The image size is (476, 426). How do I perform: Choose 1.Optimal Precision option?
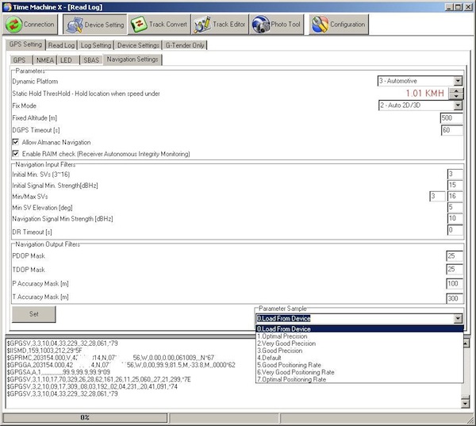[x=359, y=336]
